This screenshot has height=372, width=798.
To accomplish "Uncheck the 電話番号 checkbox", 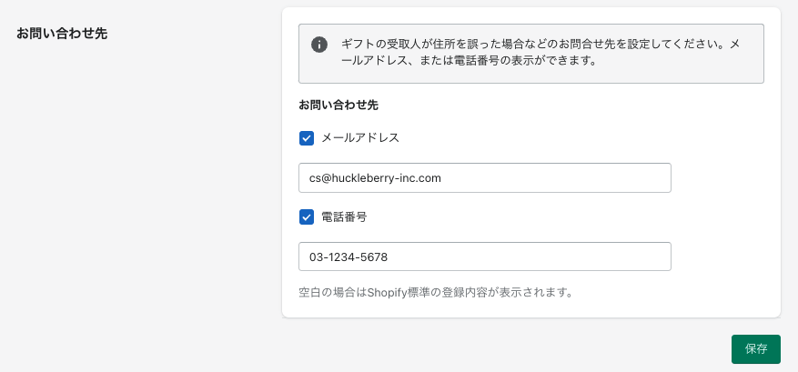I will pos(307,217).
